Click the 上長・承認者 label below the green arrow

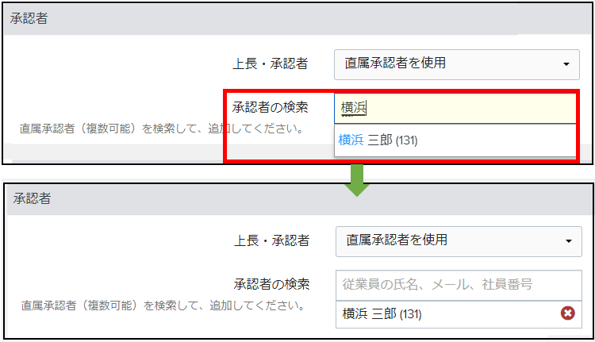[271, 240]
